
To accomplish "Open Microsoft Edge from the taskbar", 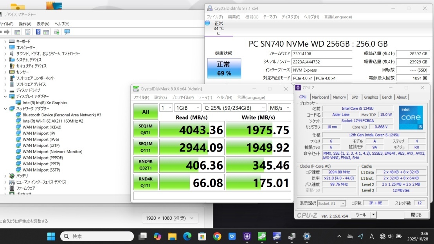I will coord(187,236).
